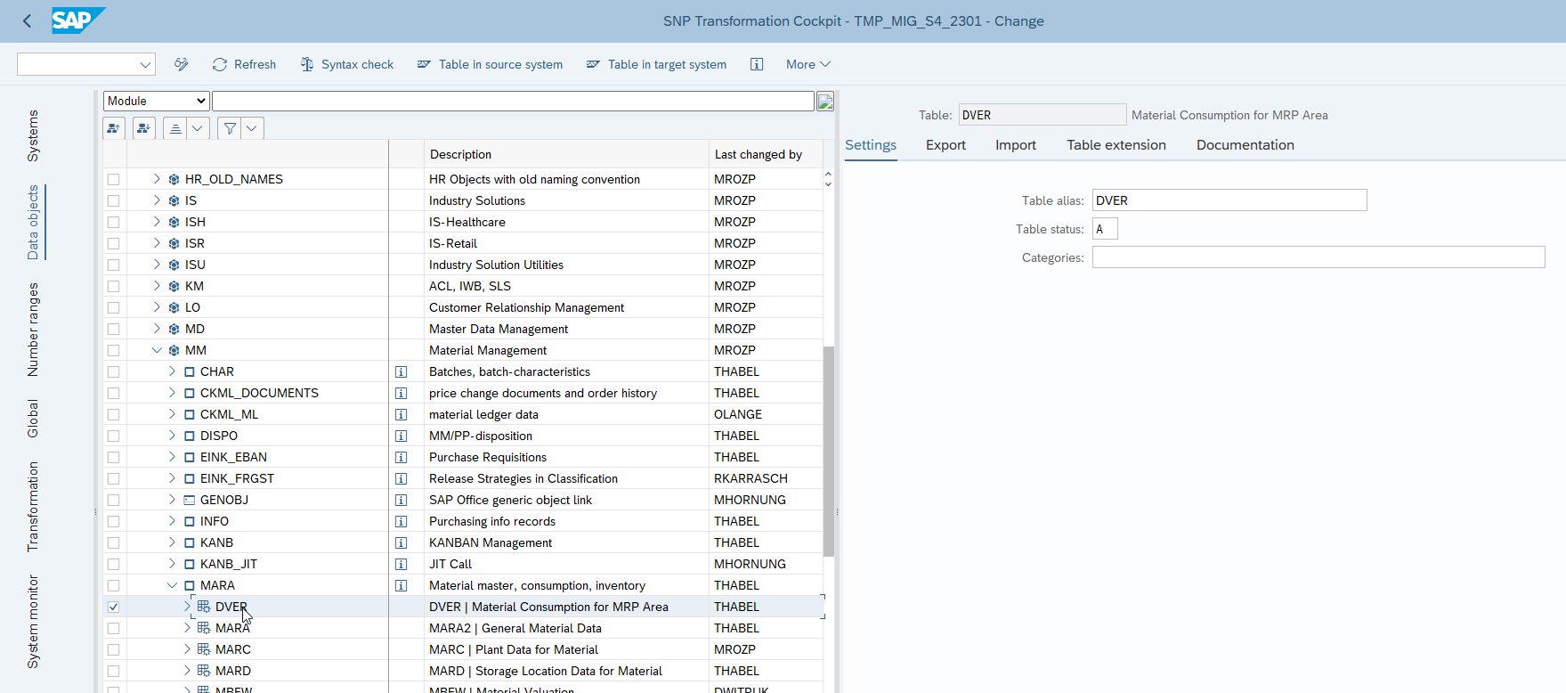Viewport: 1566px width, 693px height.
Task: Open the Table extension tab
Action: click(1116, 145)
